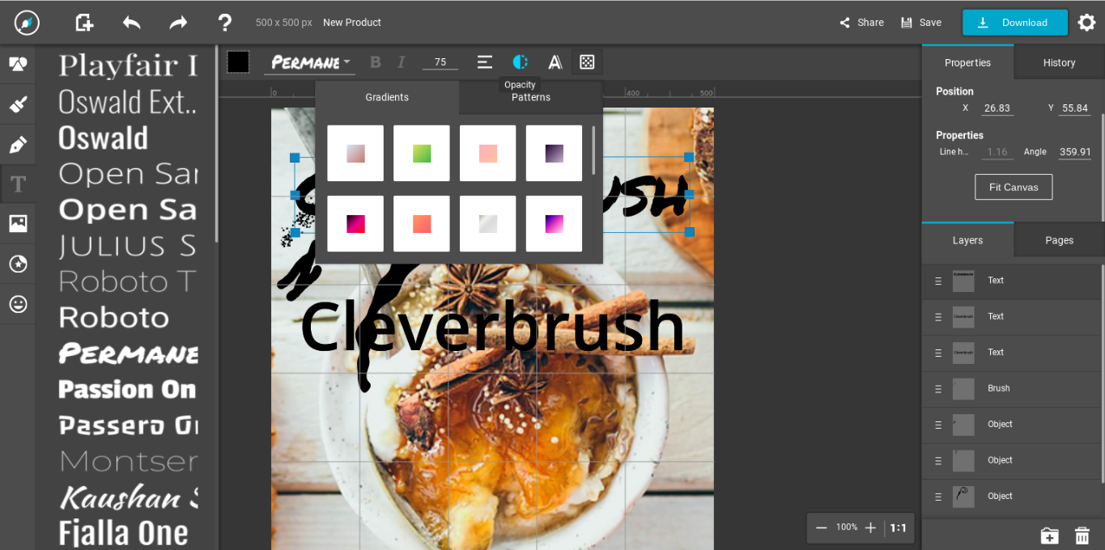This screenshot has height=550, width=1105.
Task: Redo the last action
Action: pos(178,23)
